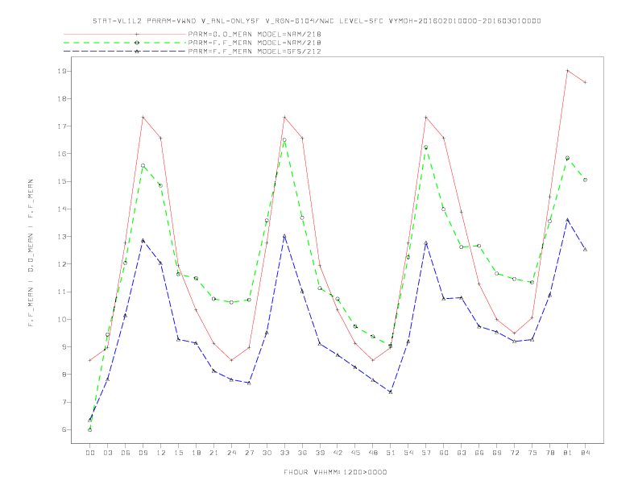Click x-axis forecast hour label 57
This screenshot has width=638, height=493.
coord(426,453)
